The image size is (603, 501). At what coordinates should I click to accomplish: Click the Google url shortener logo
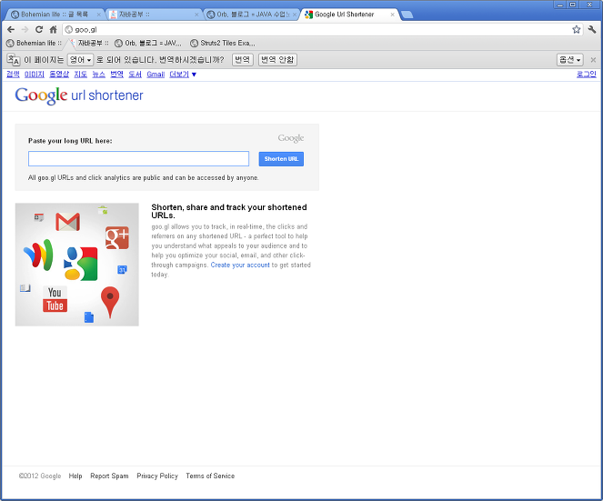(x=79, y=95)
